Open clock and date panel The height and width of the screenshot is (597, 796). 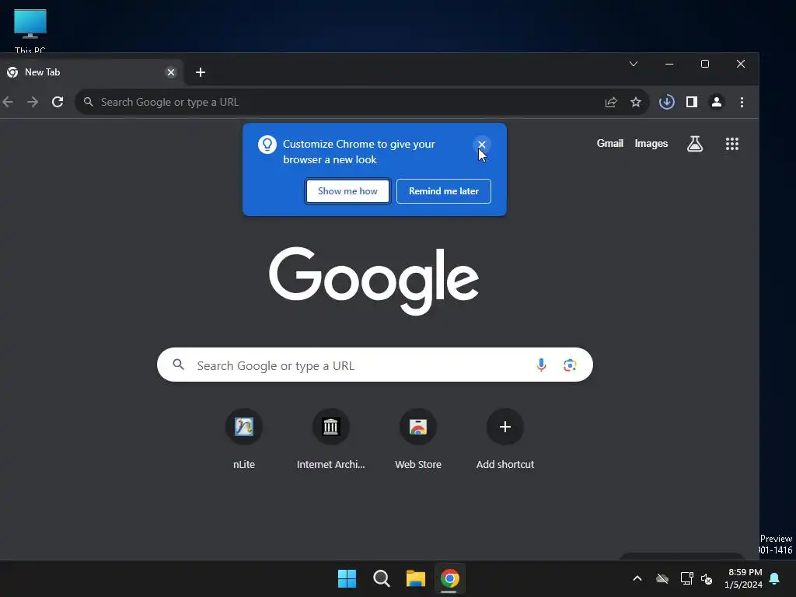tap(744, 578)
